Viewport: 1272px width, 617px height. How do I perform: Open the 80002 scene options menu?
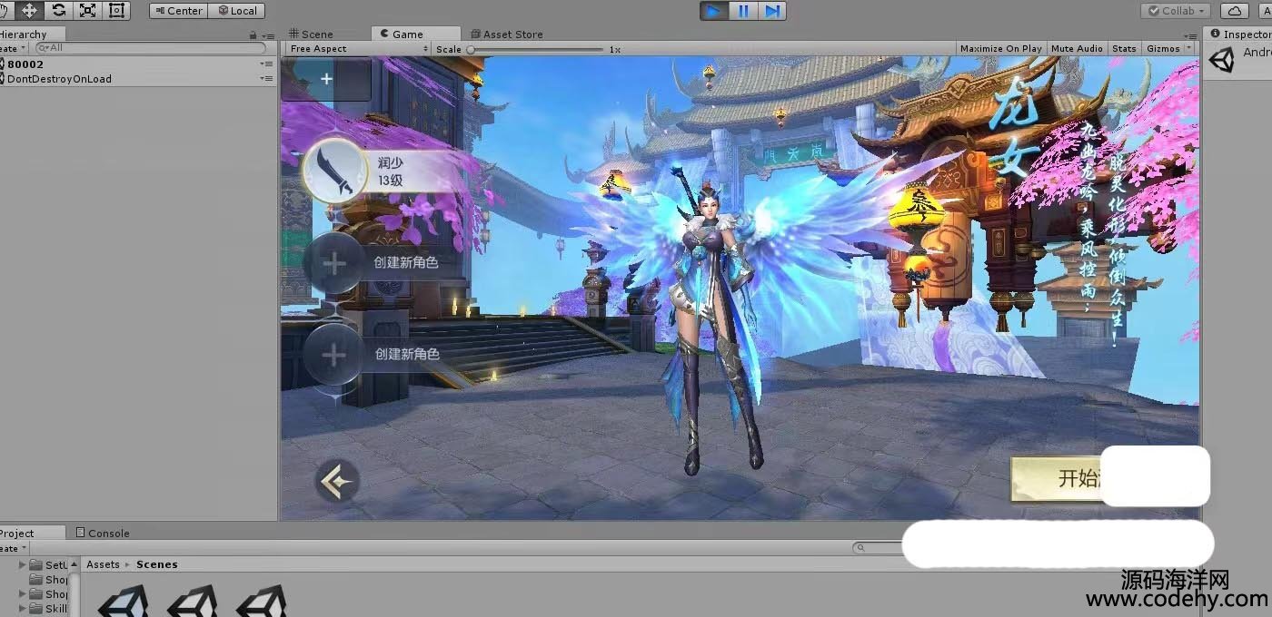pyautogui.click(x=266, y=64)
